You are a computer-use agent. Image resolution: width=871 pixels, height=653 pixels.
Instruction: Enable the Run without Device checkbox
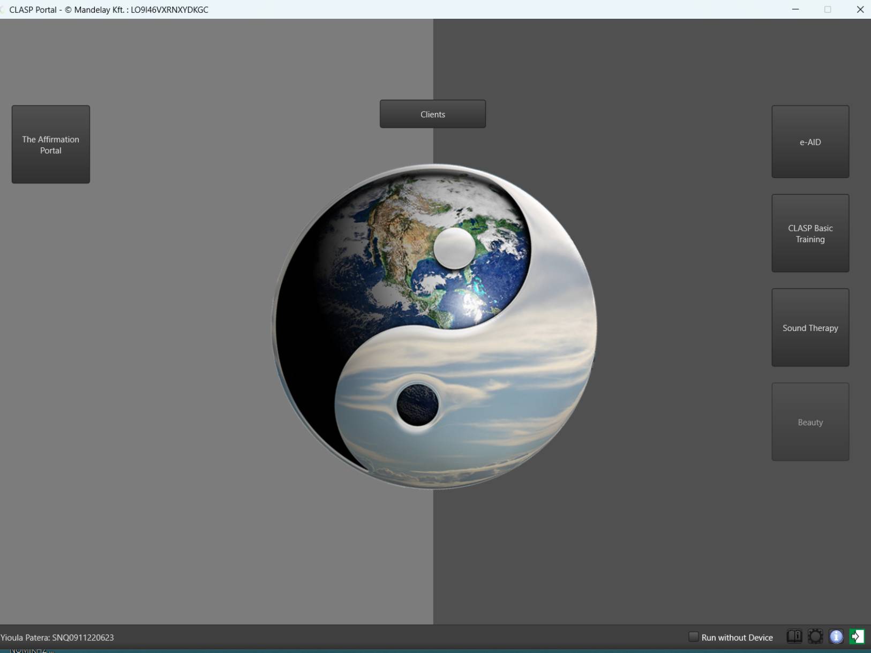(693, 637)
